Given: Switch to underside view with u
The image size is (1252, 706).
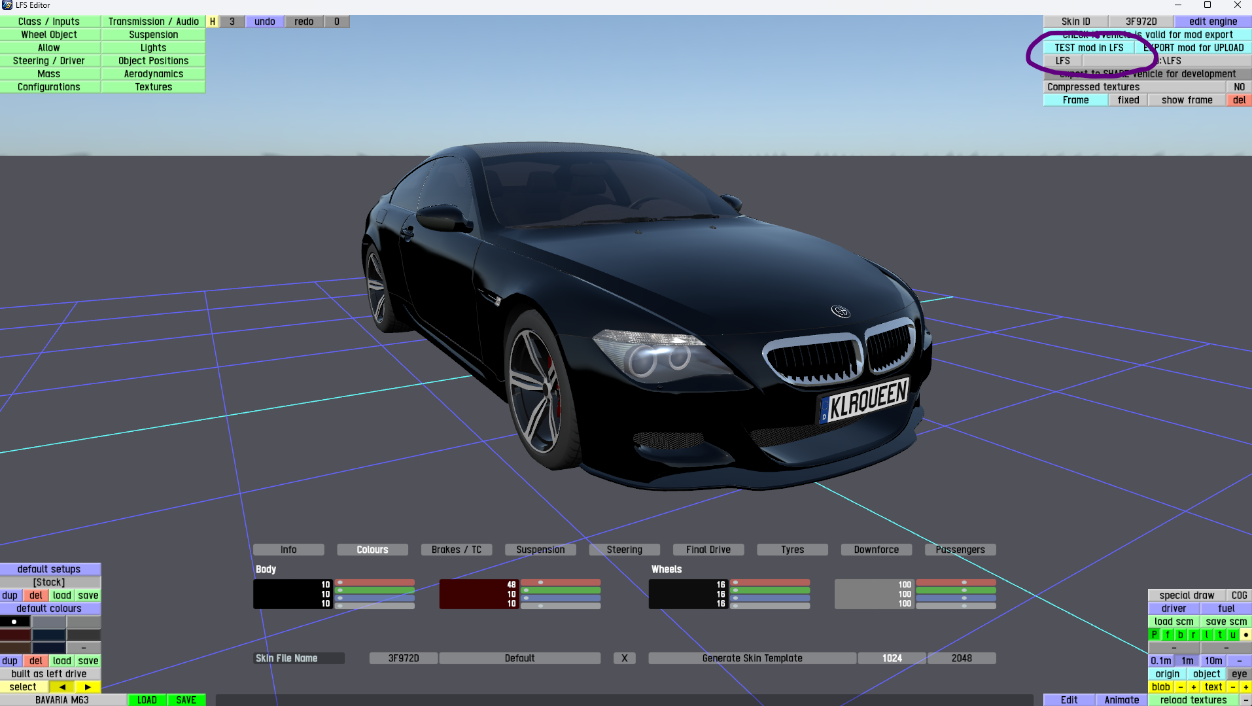Looking at the screenshot, I should (x=1233, y=635).
